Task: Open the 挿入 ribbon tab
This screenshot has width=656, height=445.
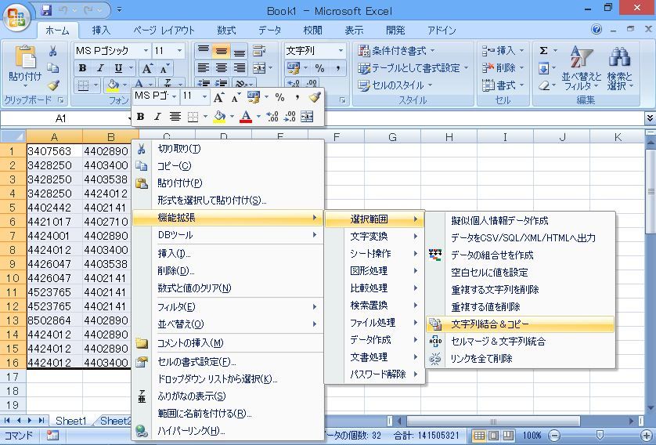Action: 101,30
